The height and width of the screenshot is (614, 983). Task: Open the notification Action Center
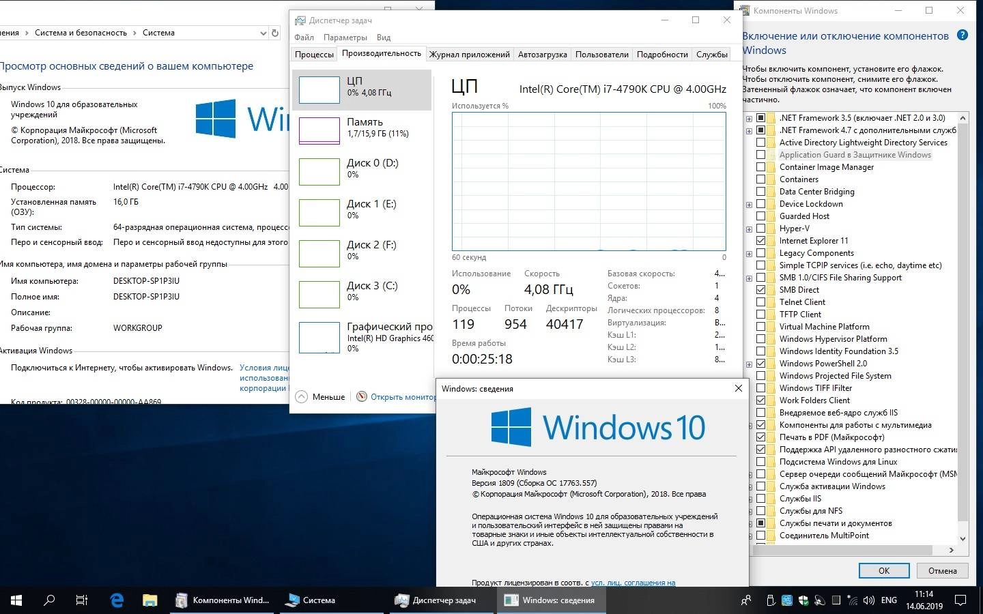pos(960,600)
